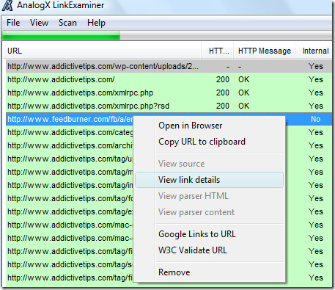Select Copy URL to clipboard
This screenshot has height=290, width=335.
[x=210, y=142]
